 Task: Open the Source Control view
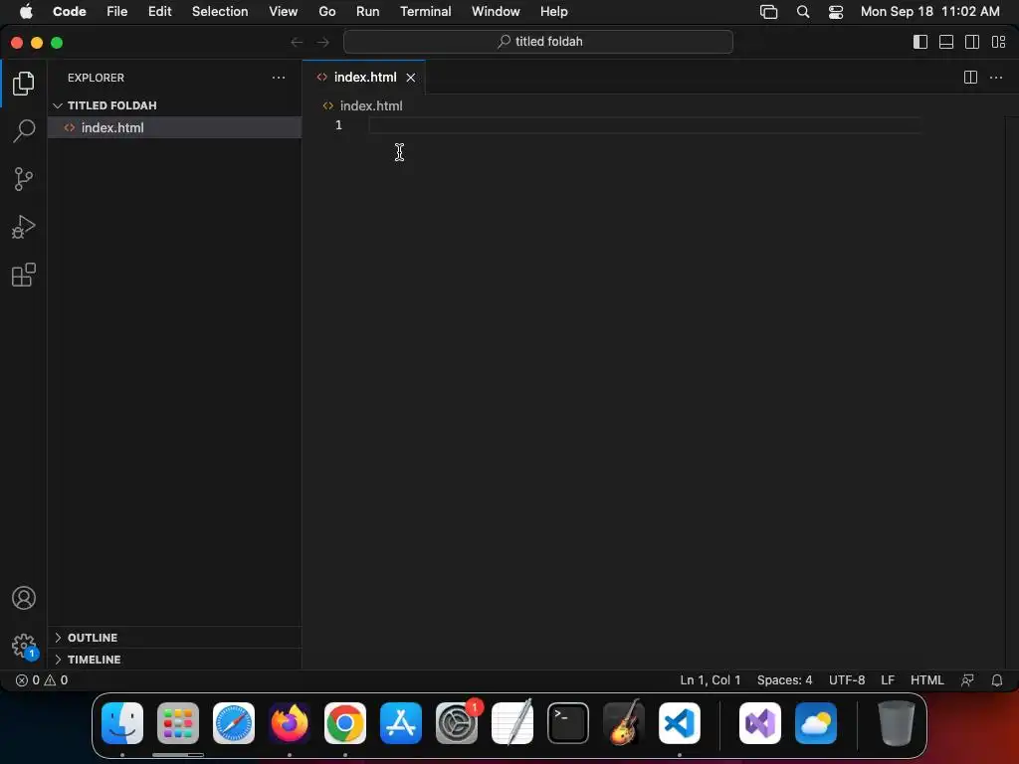click(24, 179)
